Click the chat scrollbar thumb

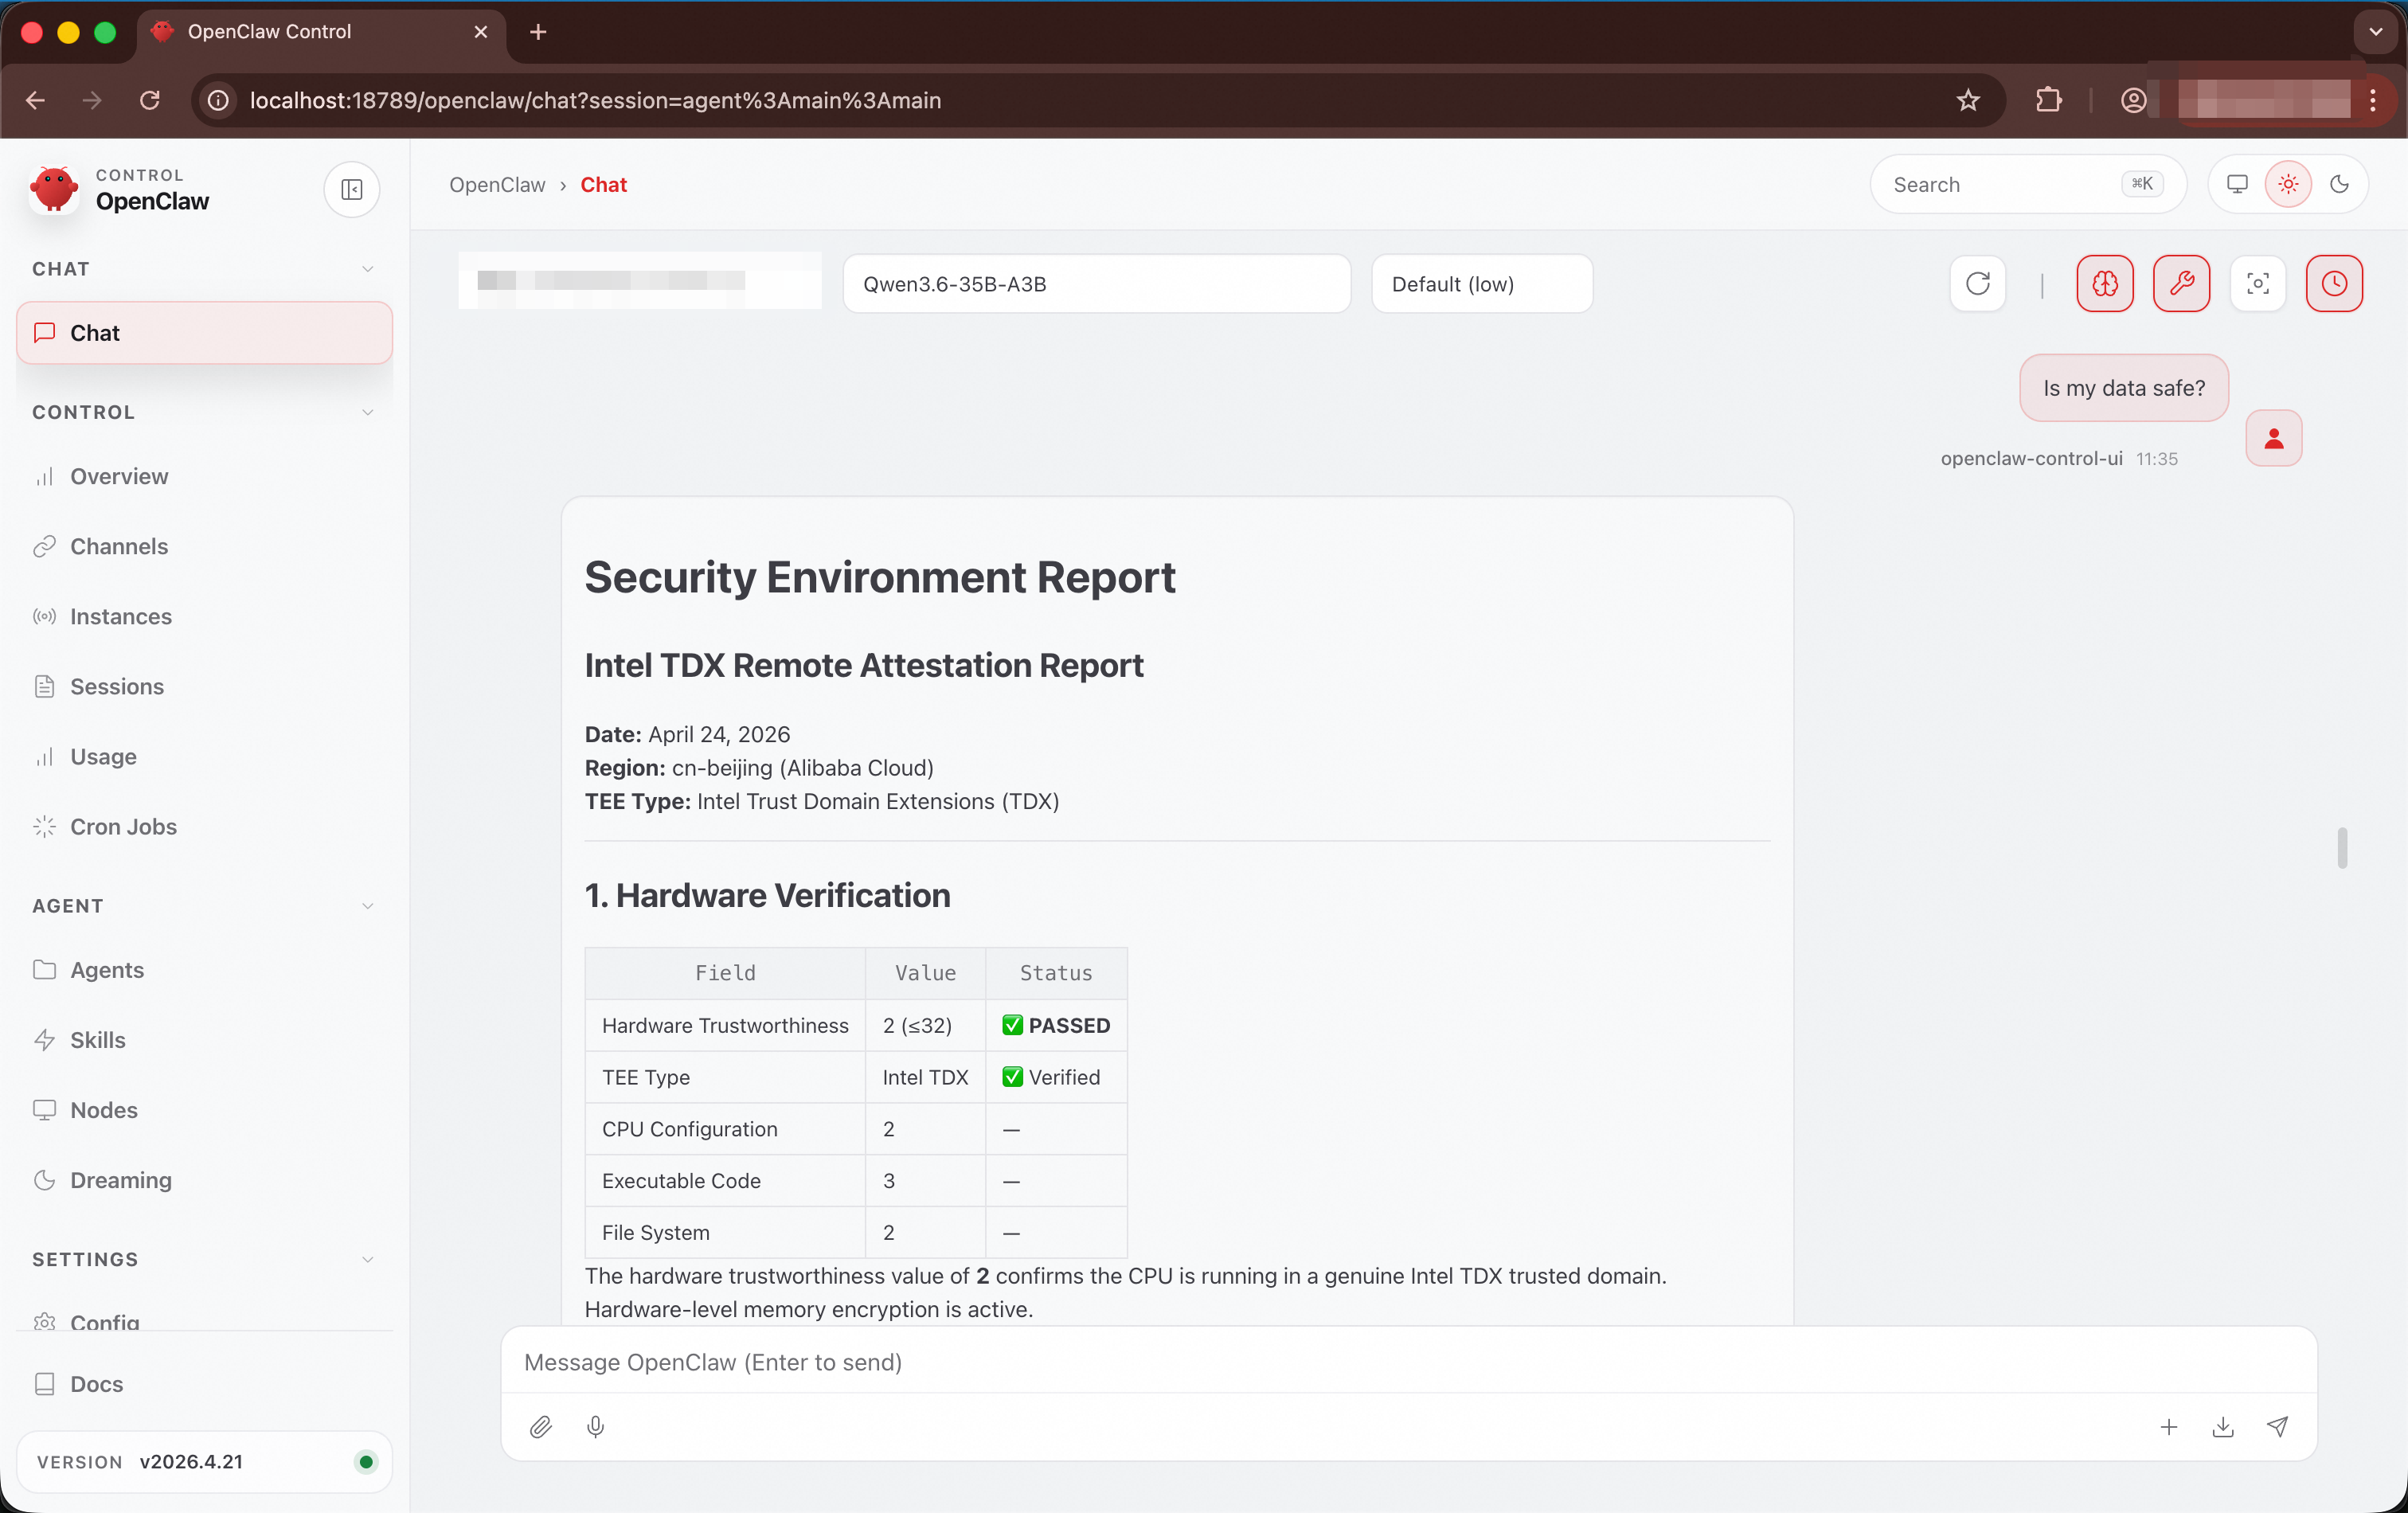[2342, 848]
